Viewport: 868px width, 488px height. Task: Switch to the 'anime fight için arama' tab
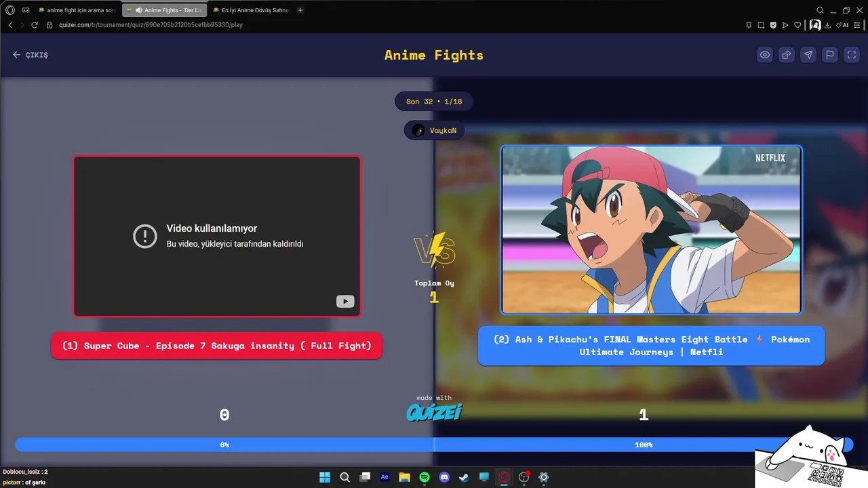point(77,10)
